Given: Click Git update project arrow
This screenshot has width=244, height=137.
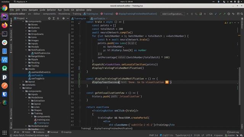Looking at the screenshot, I should pyautogui.click(x=216, y=14).
